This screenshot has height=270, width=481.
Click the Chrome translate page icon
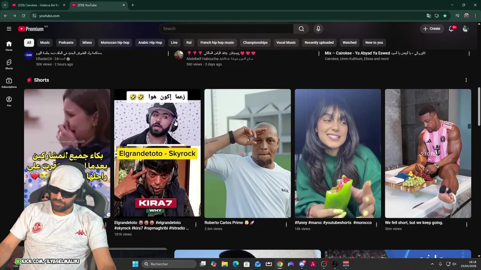click(428, 16)
